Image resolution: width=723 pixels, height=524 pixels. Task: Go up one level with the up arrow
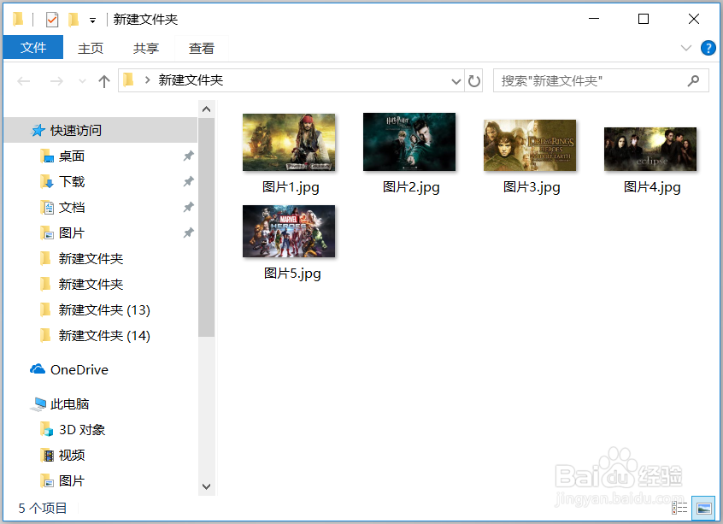click(x=104, y=82)
